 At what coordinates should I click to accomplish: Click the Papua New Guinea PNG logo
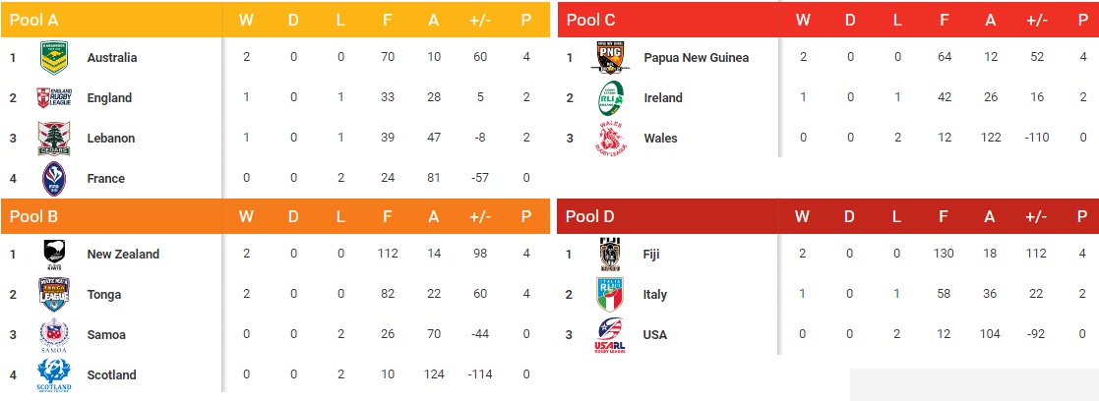coord(610,57)
